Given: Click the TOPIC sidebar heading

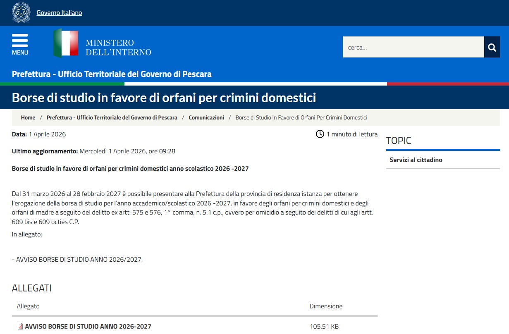Looking at the screenshot, I should (x=399, y=141).
